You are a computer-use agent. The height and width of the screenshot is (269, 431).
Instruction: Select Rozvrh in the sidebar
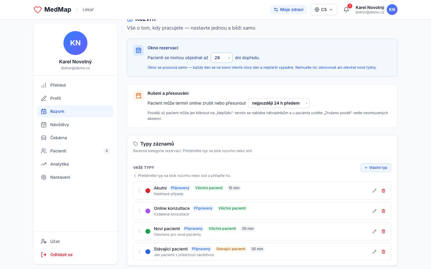pyautogui.click(x=75, y=111)
